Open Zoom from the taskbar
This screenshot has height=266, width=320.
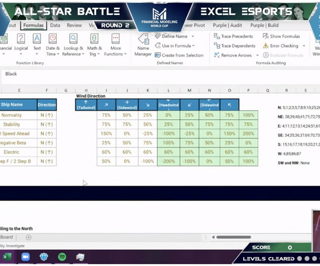25,257
